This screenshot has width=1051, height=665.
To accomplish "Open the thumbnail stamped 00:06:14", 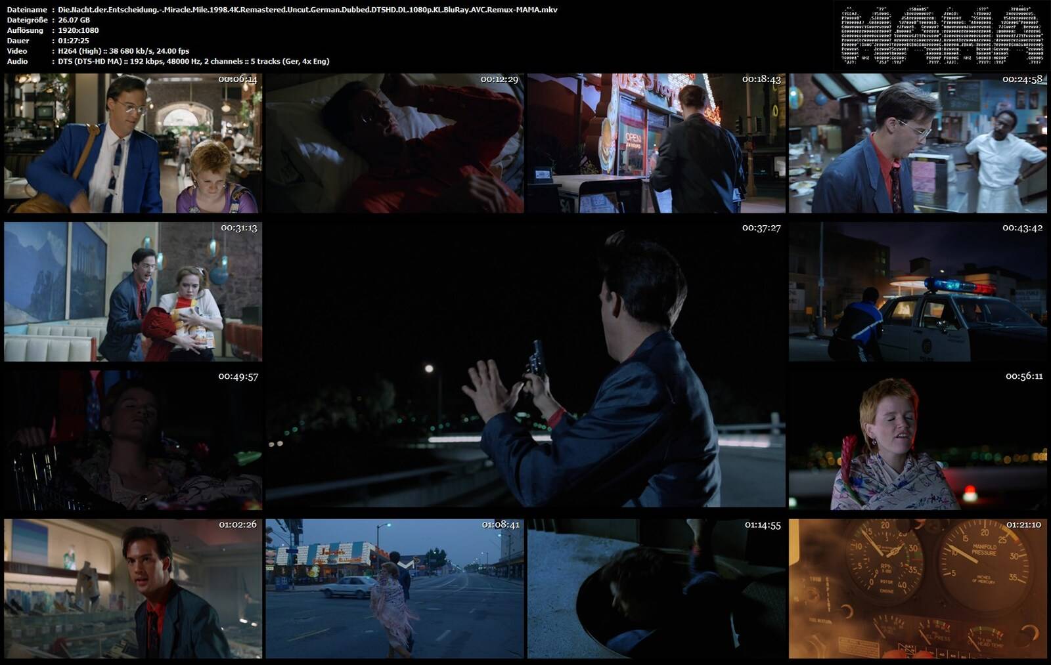I will [133, 143].
